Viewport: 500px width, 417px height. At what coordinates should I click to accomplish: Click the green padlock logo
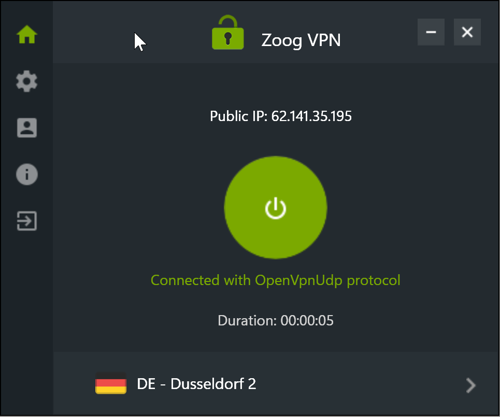227,32
